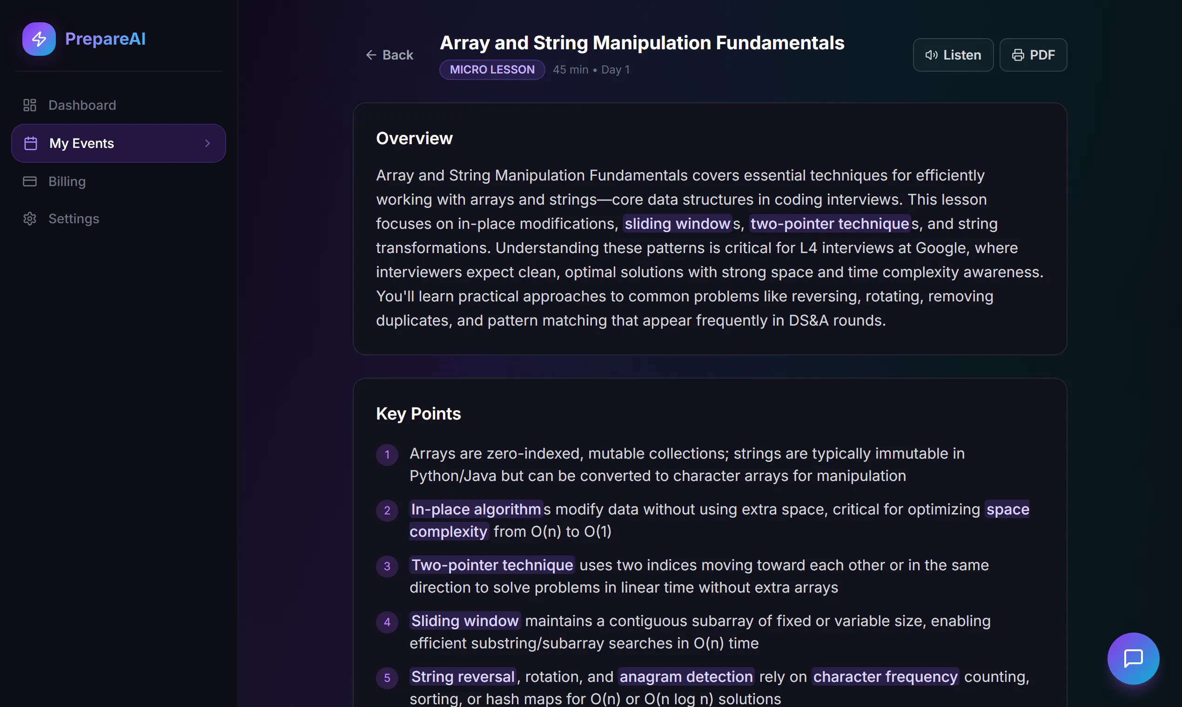Screen dimensions: 1182x707
Task: Click "Two-pointer technique" term in key point 3
Action: tap(492, 565)
